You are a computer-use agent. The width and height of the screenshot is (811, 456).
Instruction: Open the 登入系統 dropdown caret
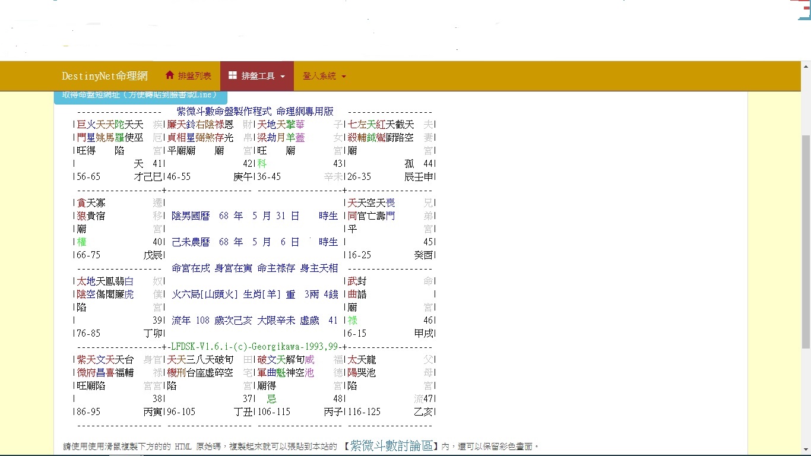pos(344,77)
